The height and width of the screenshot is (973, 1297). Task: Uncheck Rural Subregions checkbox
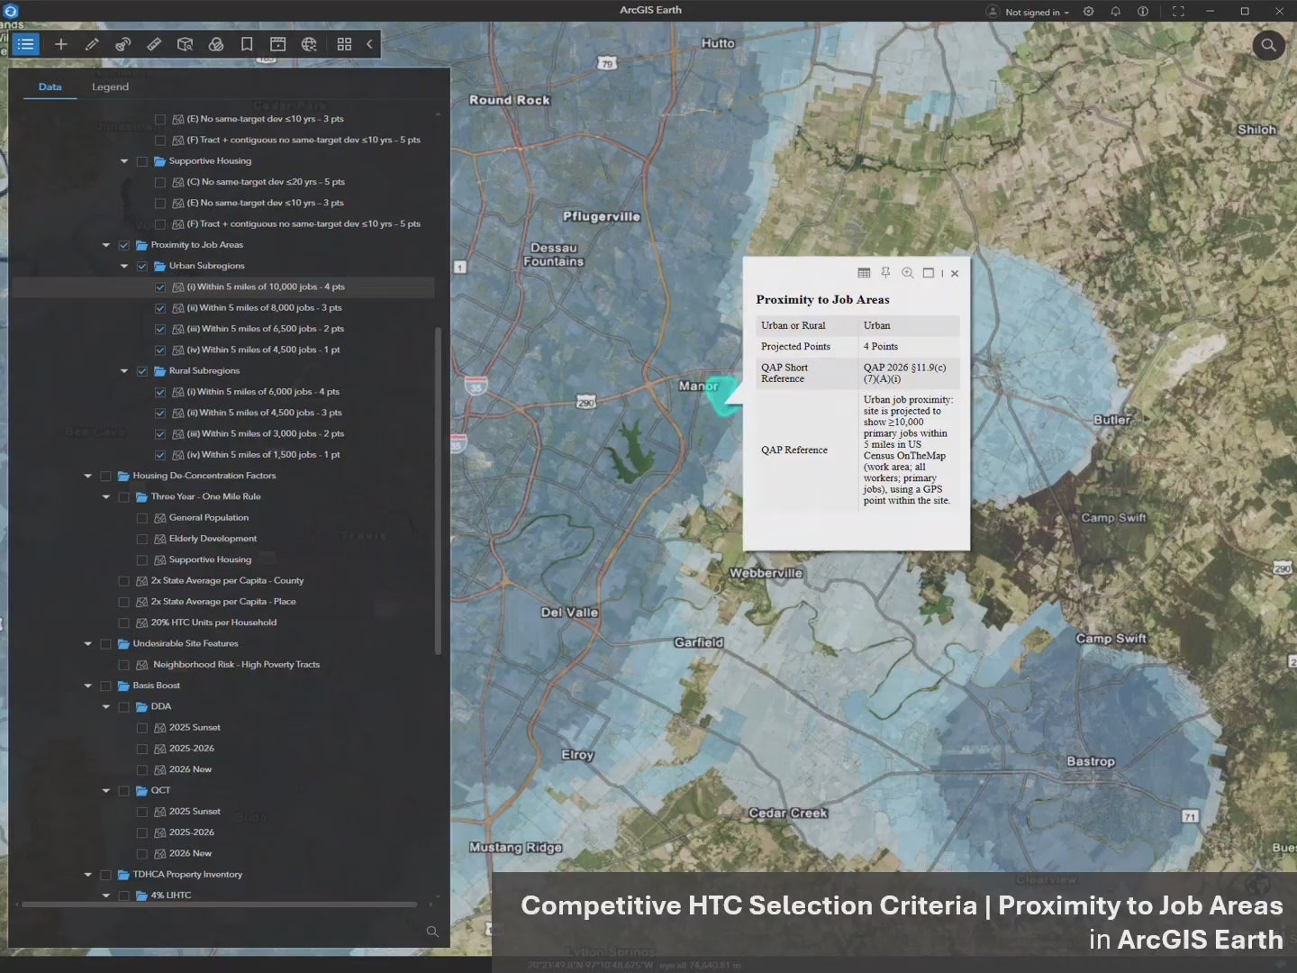point(142,371)
